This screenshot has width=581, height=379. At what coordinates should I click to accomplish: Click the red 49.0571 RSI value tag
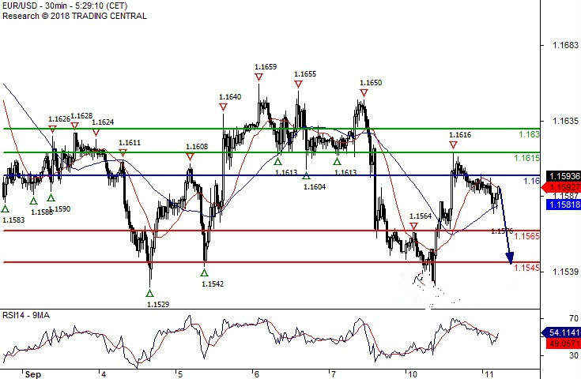(562, 343)
